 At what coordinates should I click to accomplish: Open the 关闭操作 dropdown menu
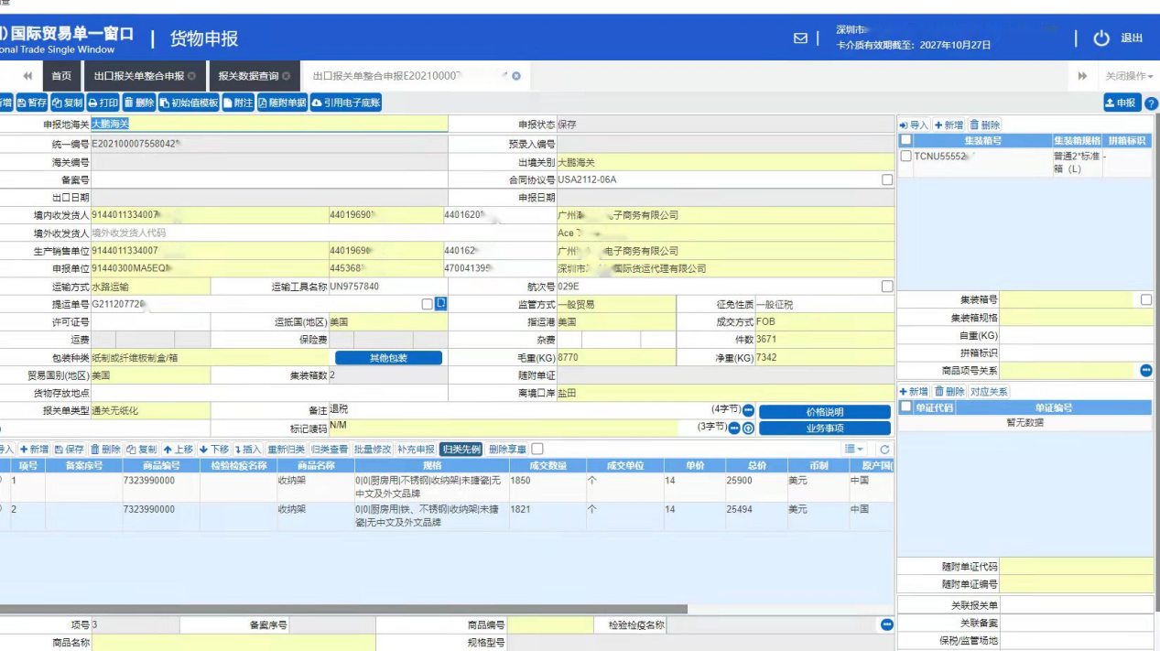pos(1128,76)
